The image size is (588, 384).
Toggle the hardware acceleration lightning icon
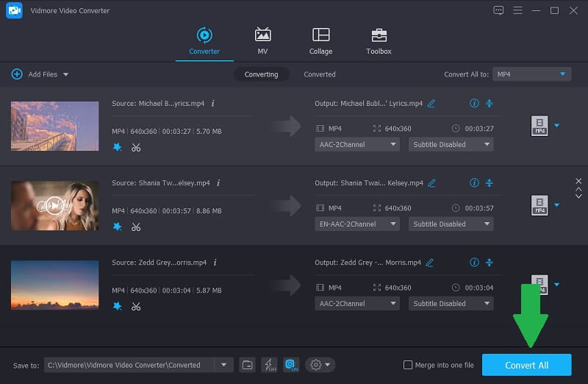[269, 365]
